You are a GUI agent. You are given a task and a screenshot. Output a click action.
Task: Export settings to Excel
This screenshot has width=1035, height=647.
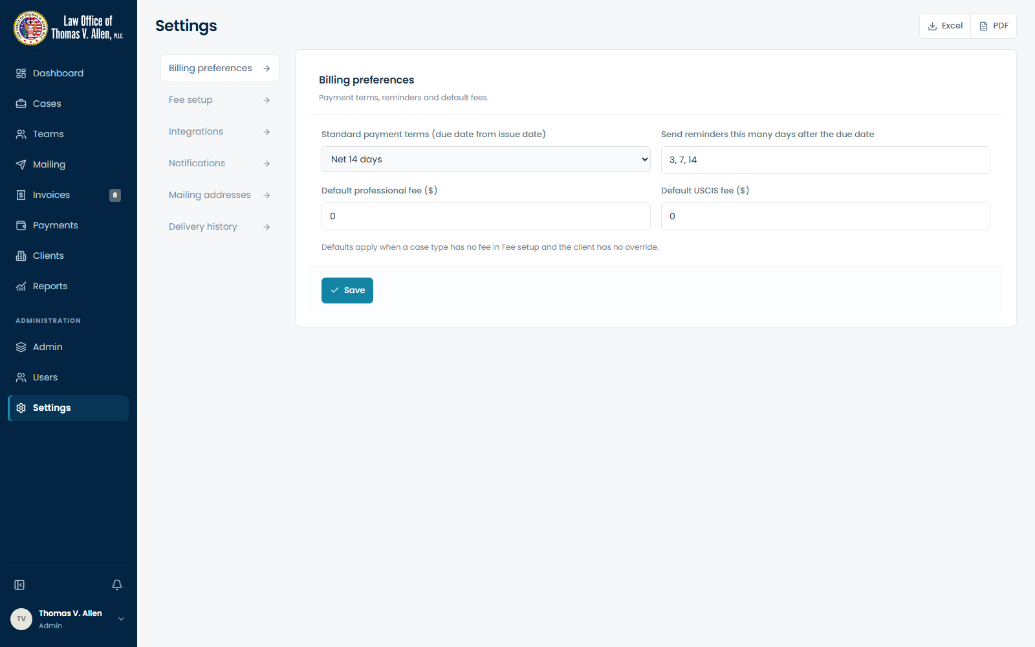(945, 26)
